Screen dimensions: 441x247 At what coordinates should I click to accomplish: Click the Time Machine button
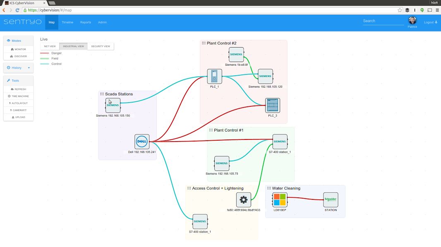click(18, 96)
